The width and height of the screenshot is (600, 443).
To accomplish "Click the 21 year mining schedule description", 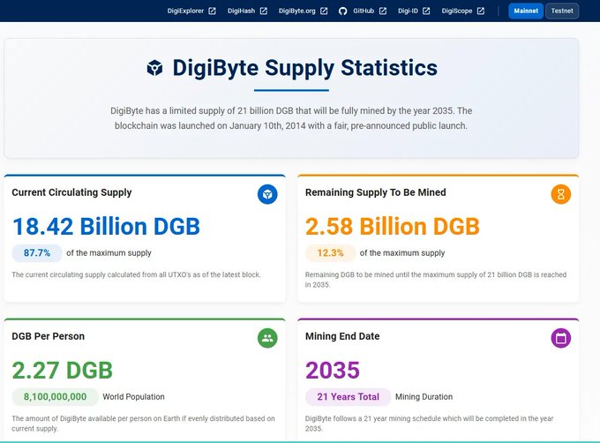I will click(430, 424).
